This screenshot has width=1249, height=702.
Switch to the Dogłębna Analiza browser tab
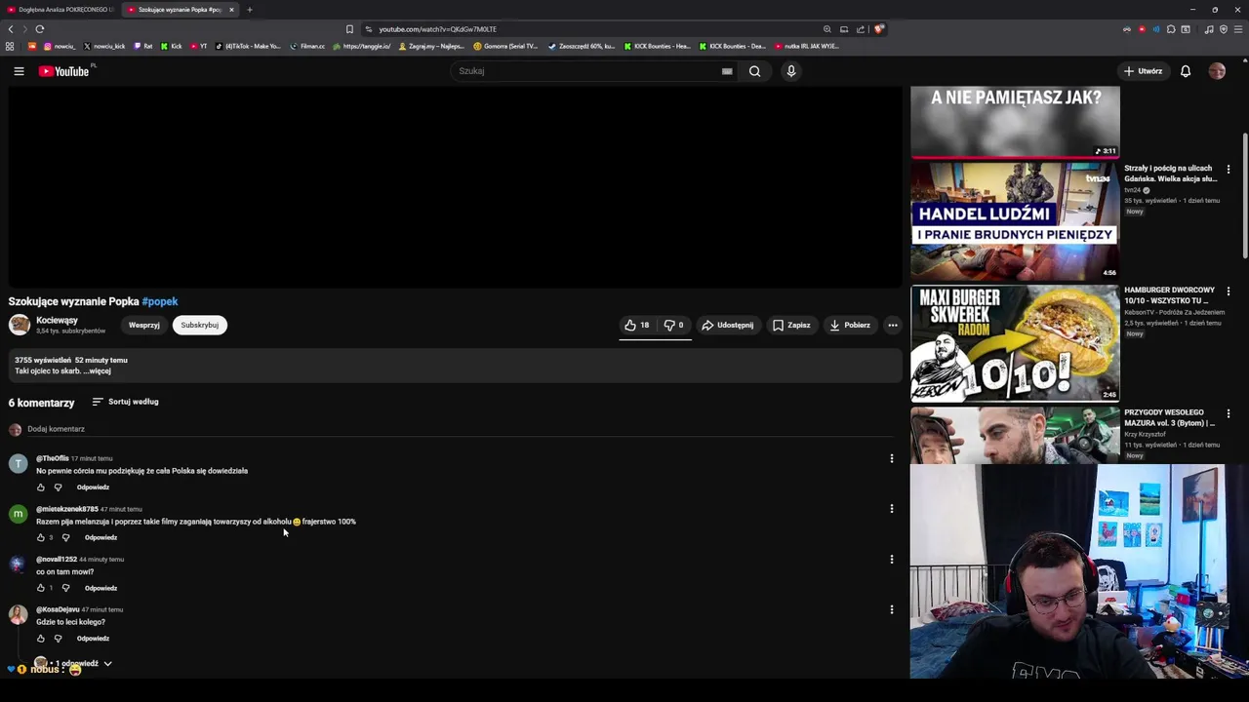[60, 10]
